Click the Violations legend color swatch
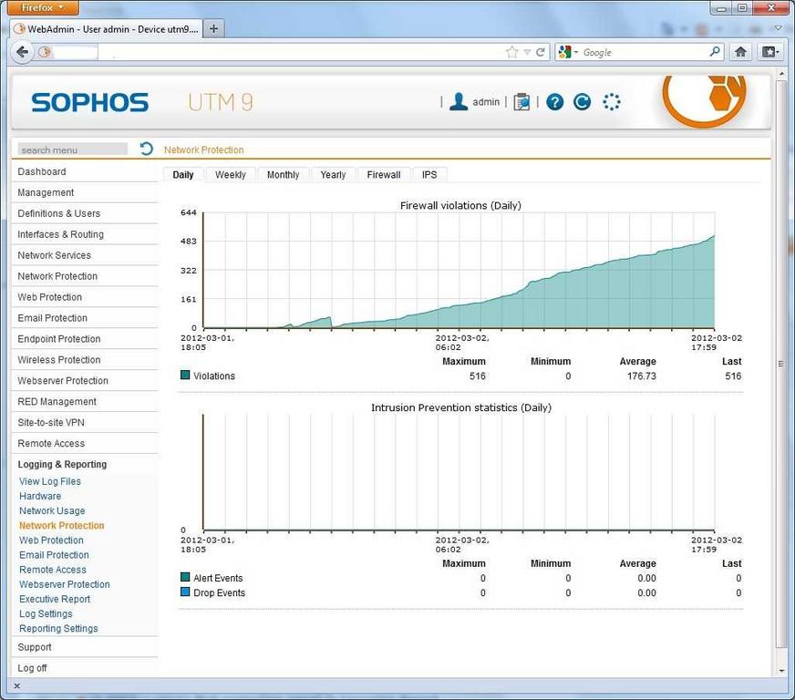 pos(185,376)
